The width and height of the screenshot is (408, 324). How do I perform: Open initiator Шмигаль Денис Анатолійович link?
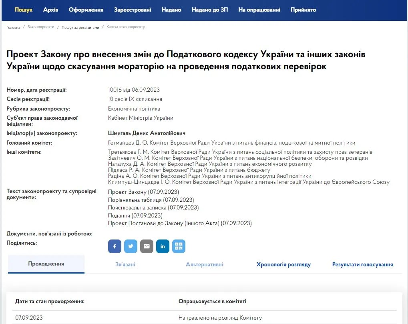(147, 133)
